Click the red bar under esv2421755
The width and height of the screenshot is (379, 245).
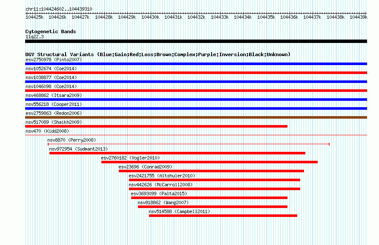[214, 180]
